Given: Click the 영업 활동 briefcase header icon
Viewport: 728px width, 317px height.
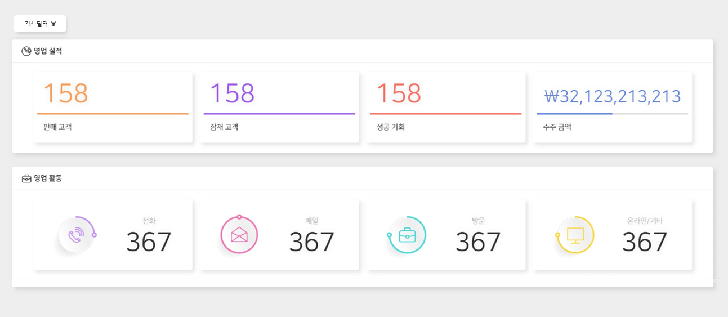Looking at the screenshot, I should pyautogui.click(x=26, y=178).
